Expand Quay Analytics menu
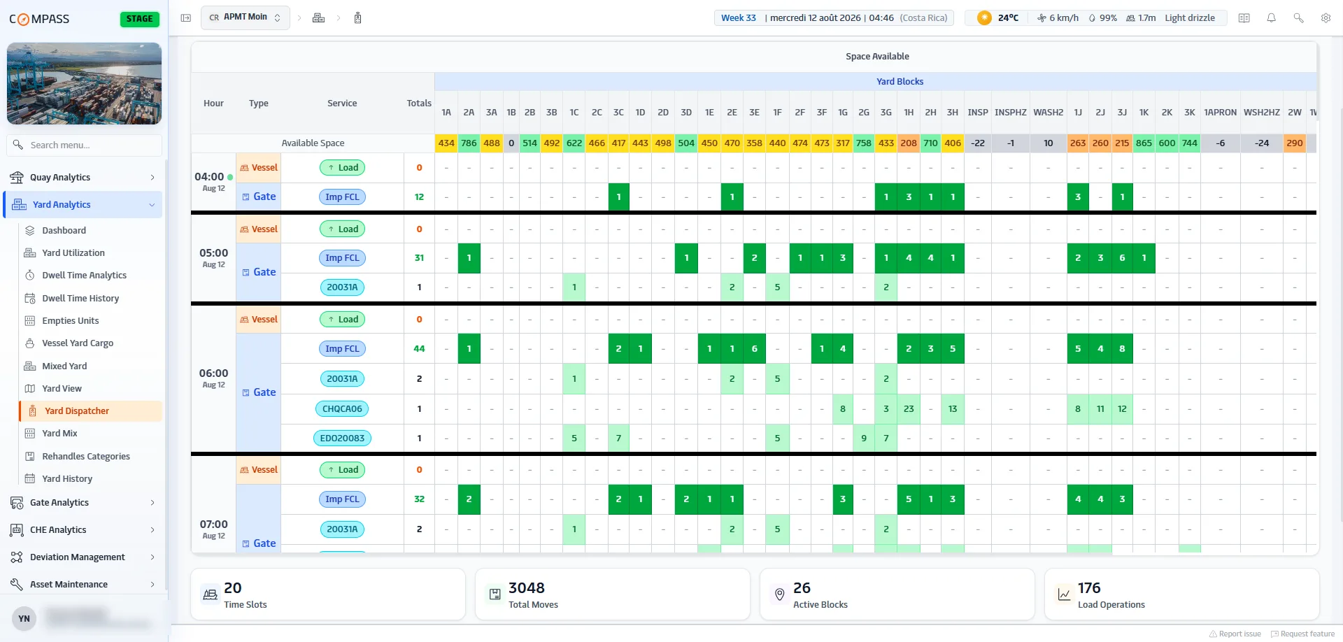The image size is (1343, 642). pyautogui.click(x=84, y=178)
